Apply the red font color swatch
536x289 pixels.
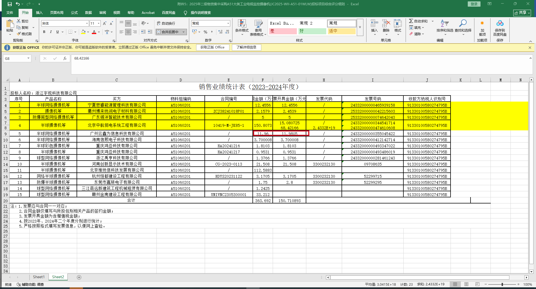pyautogui.click(x=94, y=32)
